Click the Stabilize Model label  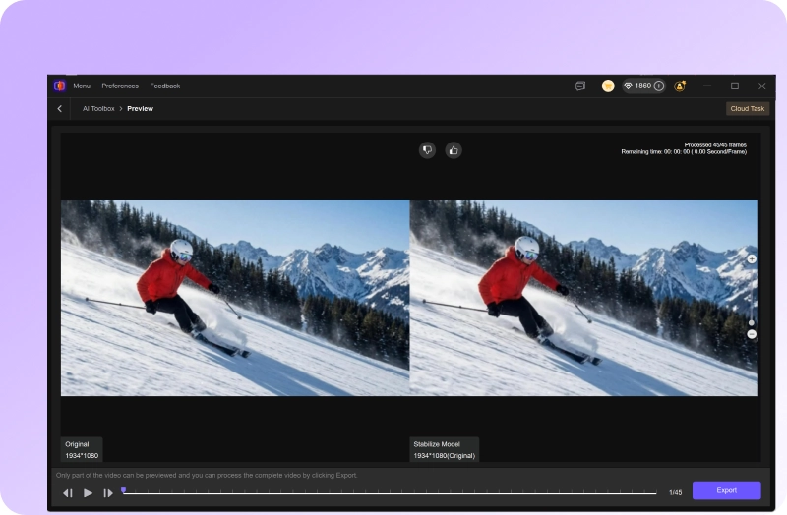445,450
